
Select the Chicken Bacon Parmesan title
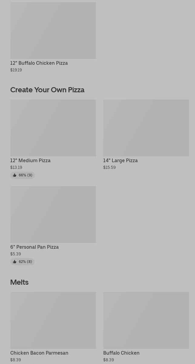click(39, 353)
